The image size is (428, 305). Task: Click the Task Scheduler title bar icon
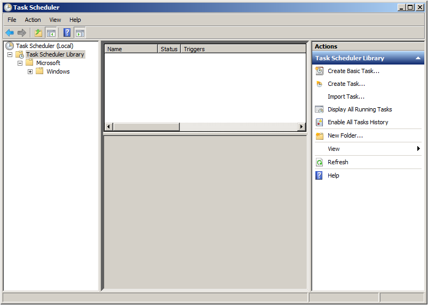(x=8, y=7)
